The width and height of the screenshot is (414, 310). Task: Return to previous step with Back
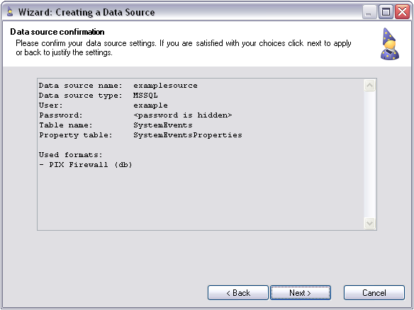point(238,293)
